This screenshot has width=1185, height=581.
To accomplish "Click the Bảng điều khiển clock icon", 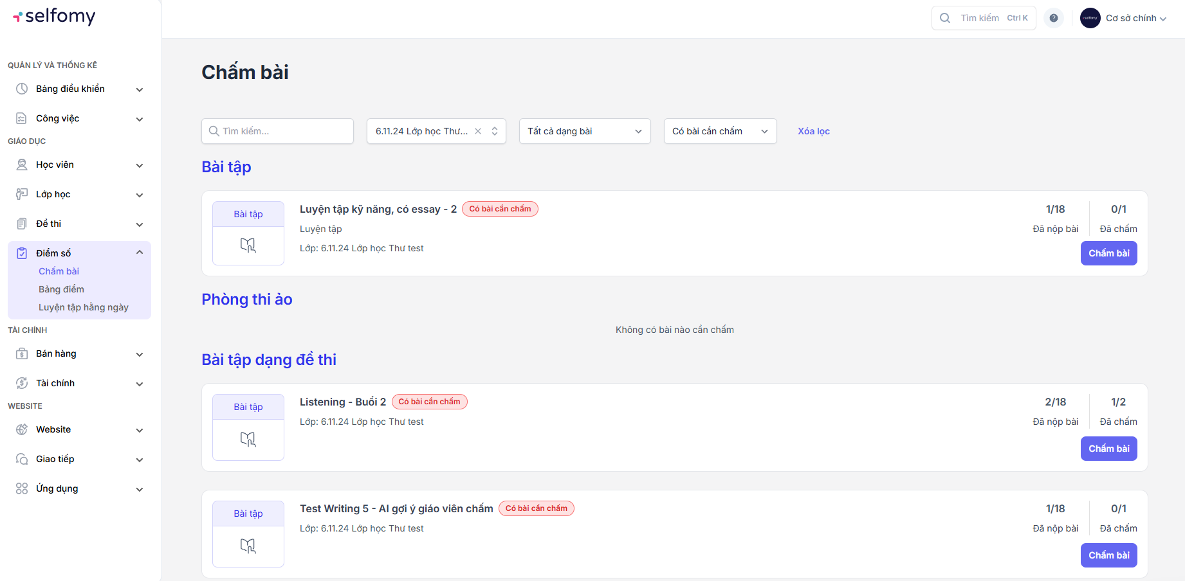I will click(x=22, y=89).
